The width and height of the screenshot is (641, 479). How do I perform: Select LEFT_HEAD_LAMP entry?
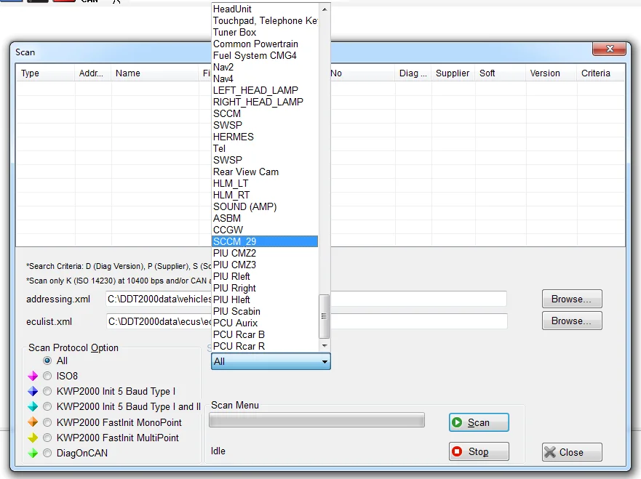tap(265, 90)
